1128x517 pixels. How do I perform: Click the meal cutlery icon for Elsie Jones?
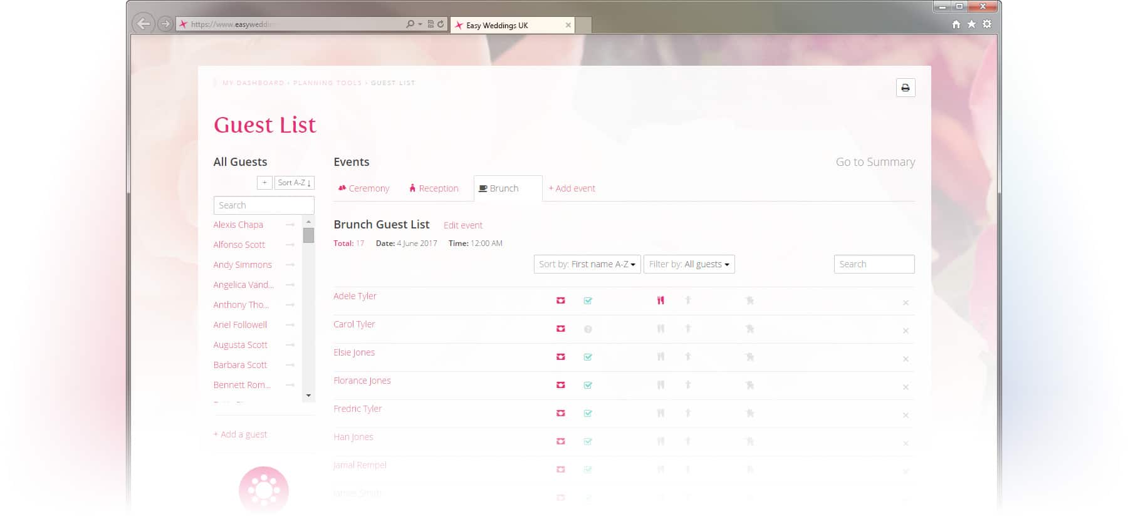pos(661,357)
